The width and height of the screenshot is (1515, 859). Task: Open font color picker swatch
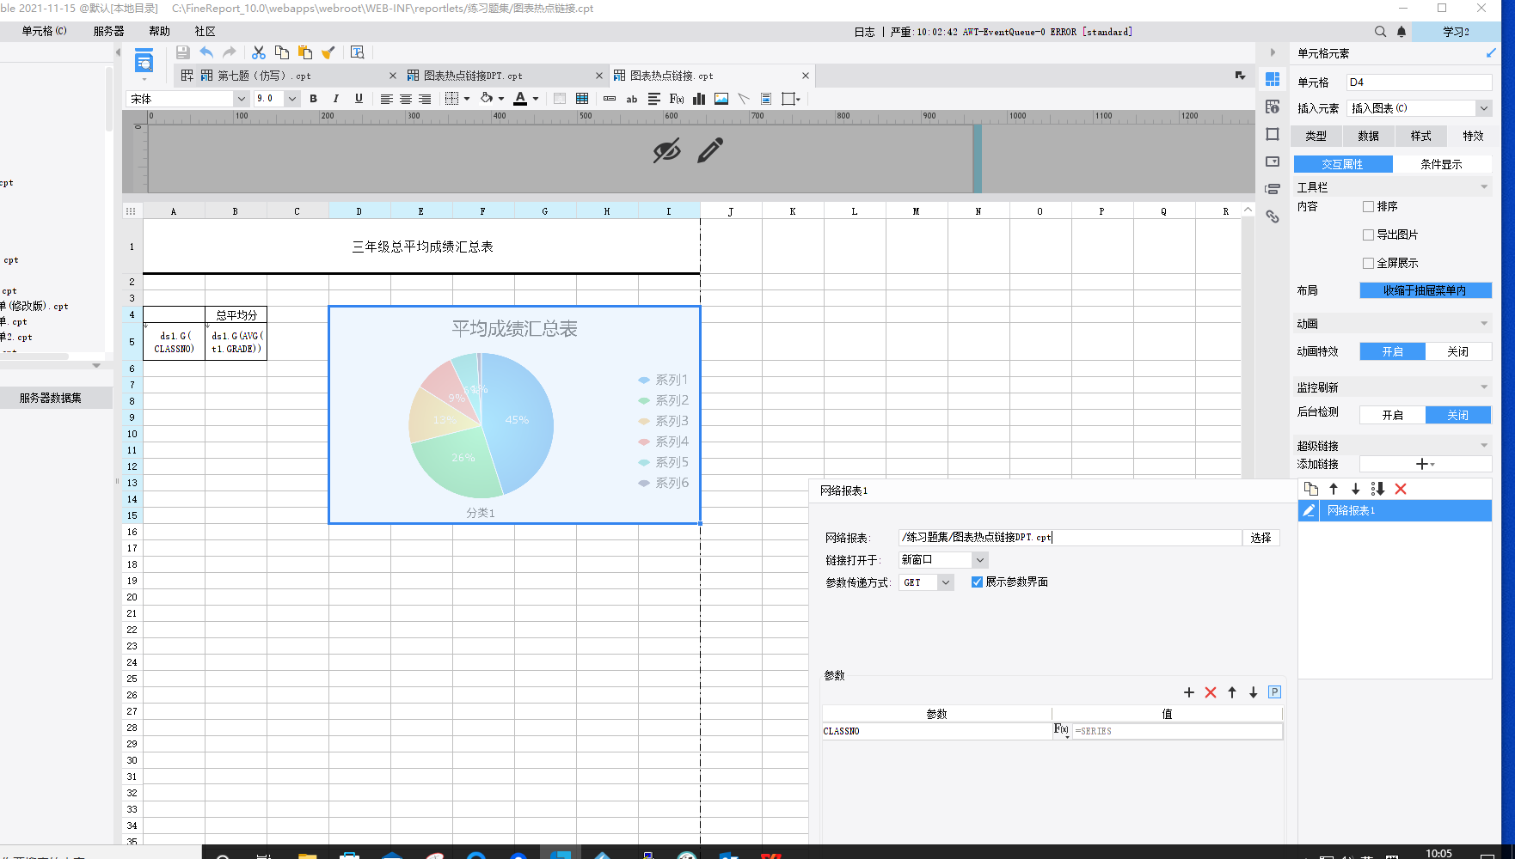click(520, 99)
